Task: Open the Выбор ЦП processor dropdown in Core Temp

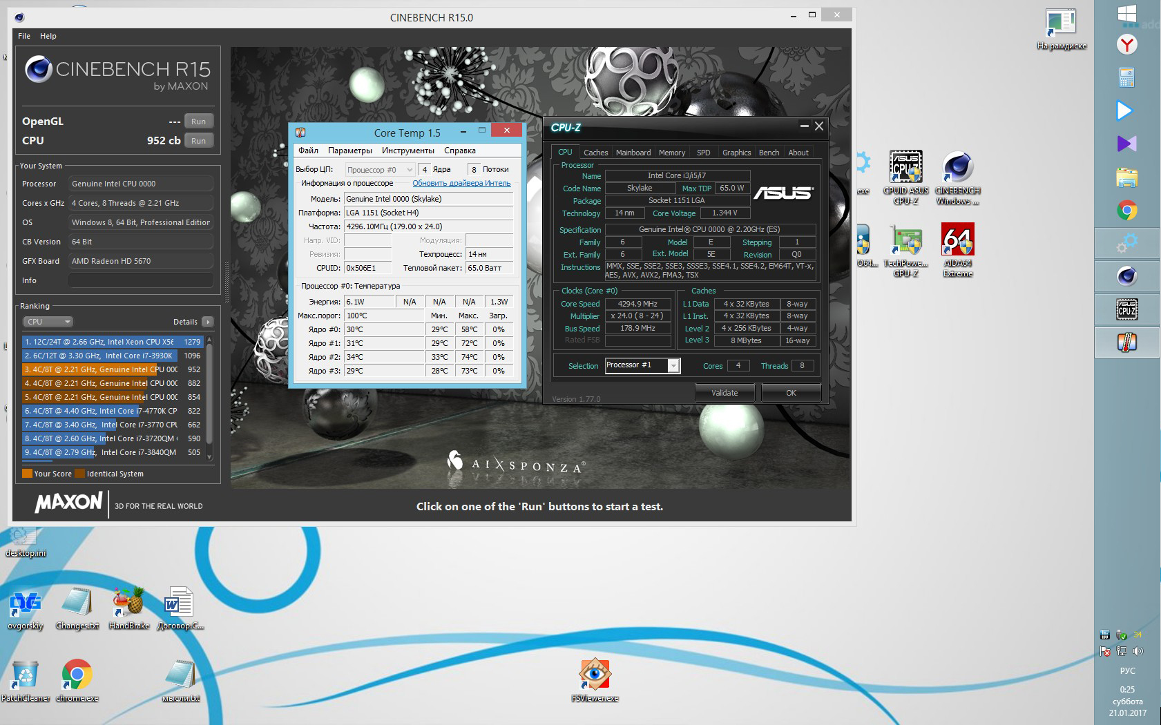Action: [380, 169]
